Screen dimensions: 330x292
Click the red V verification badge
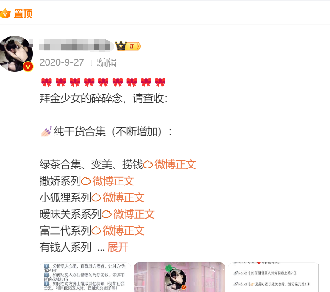[28, 67]
